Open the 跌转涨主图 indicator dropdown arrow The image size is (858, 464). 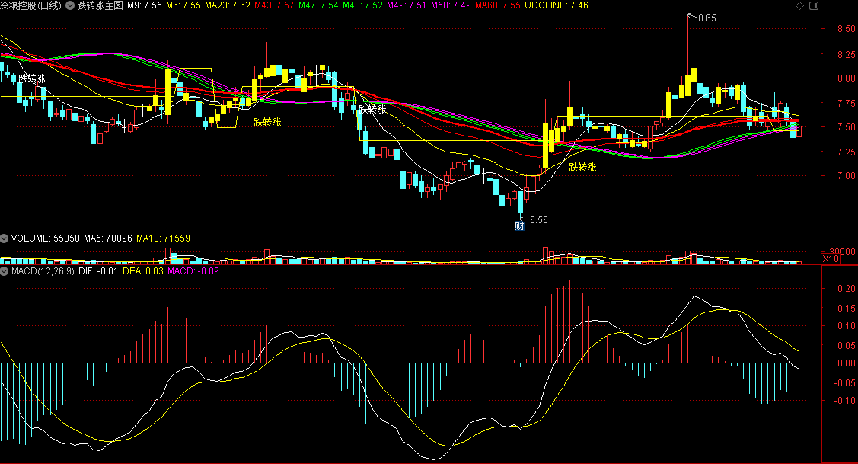click(x=70, y=5)
